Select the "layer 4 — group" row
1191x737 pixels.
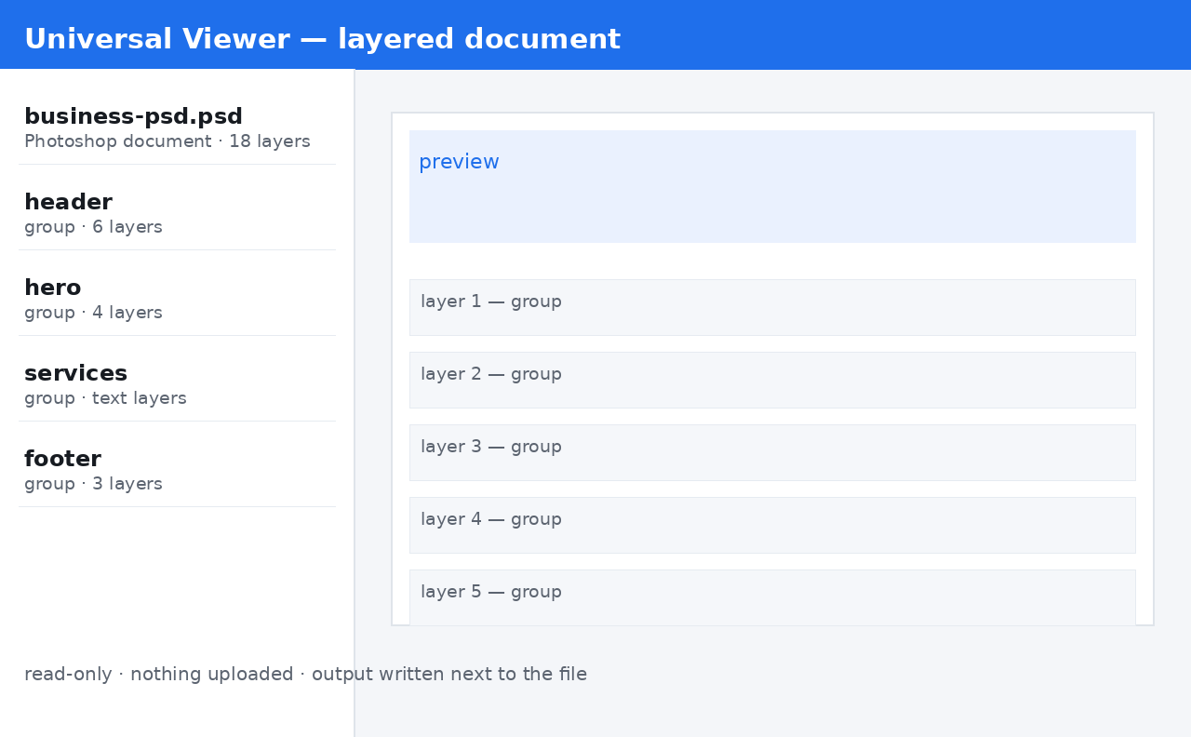(772, 525)
